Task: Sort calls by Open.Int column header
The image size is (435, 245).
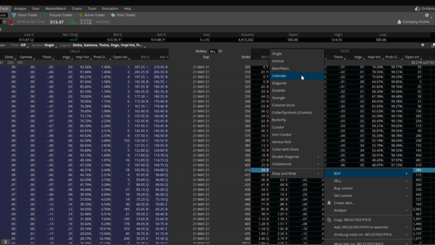Action: pyautogui.click(x=120, y=57)
